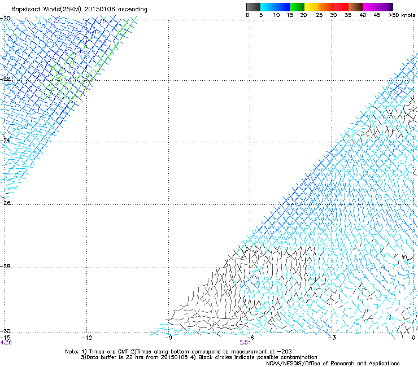Viewport: 418px width, 367px height.
Task: Click the '>50 knots' legend label
Action: coord(402,15)
